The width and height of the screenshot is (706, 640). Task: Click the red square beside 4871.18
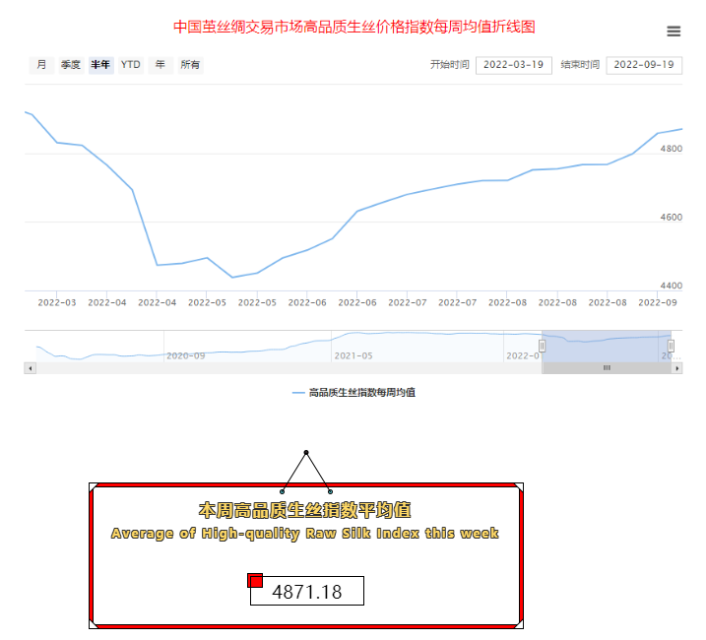(x=255, y=581)
